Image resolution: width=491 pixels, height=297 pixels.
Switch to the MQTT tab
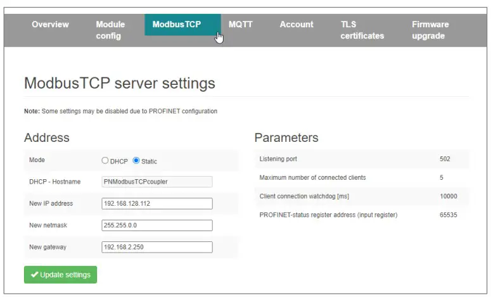click(241, 25)
